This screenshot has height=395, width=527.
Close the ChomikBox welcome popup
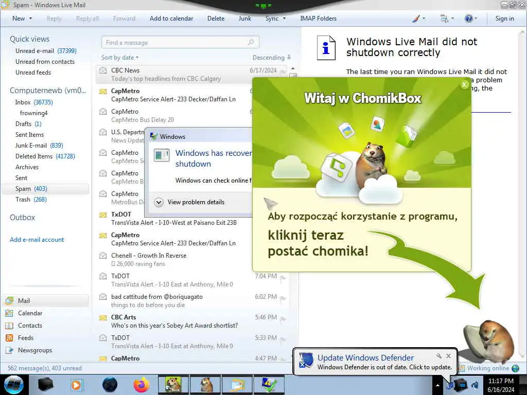[464, 85]
